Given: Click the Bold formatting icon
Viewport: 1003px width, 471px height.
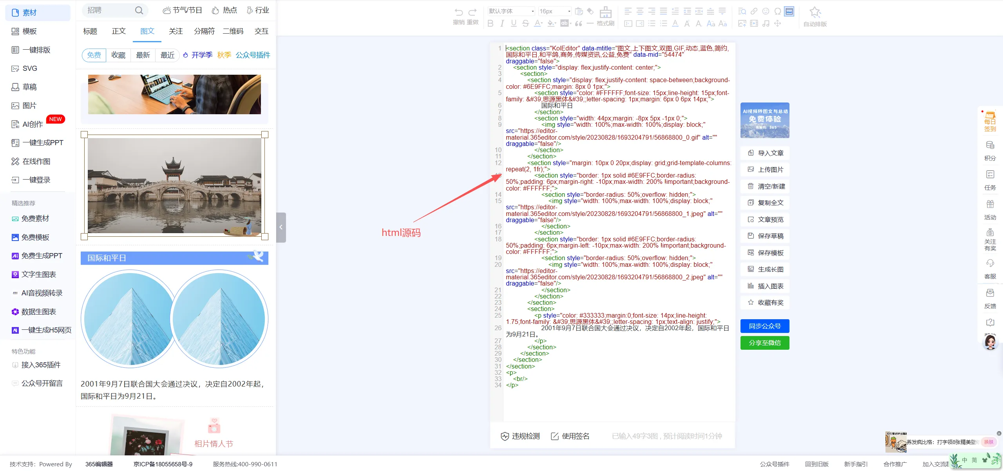Looking at the screenshot, I should [490, 23].
